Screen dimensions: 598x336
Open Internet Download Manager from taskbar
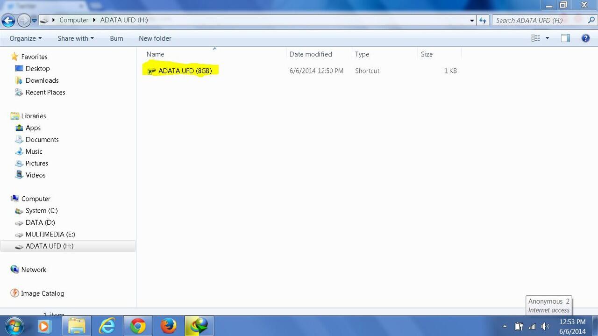pos(199,326)
